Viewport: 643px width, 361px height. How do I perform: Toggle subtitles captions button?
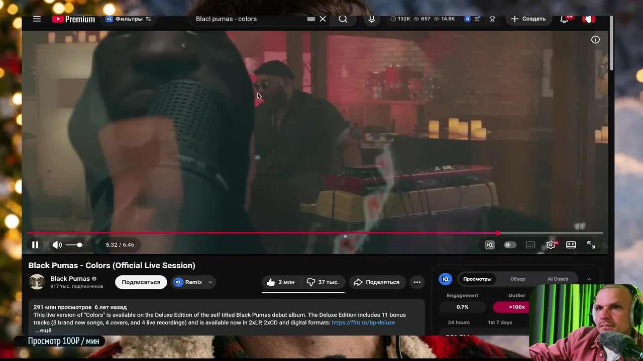point(530,245)
